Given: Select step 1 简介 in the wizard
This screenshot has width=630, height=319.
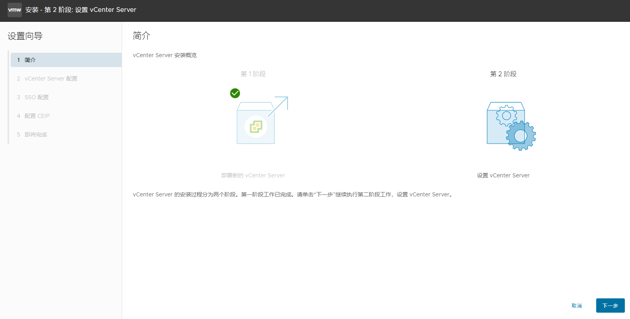Looking at the screenshot, I should [66, 60].
